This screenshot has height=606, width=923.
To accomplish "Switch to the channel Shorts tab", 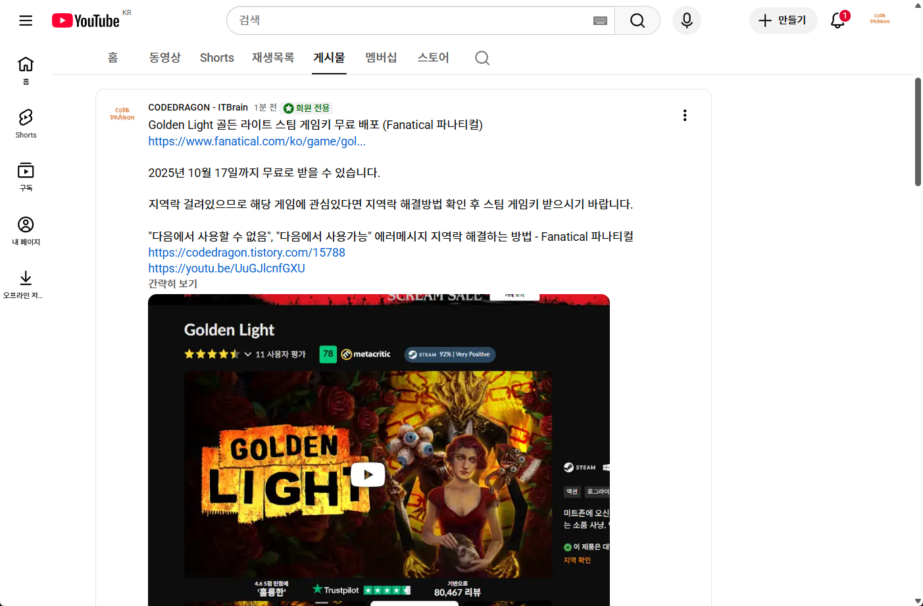I will tap(217, 58).
